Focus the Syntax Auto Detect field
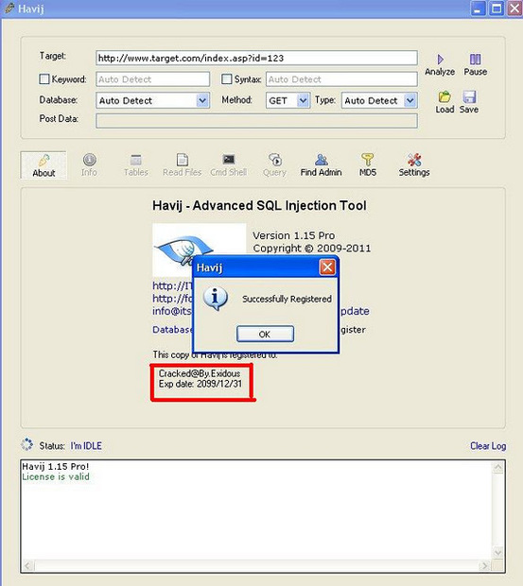523x586 pixels. [341, 79]
